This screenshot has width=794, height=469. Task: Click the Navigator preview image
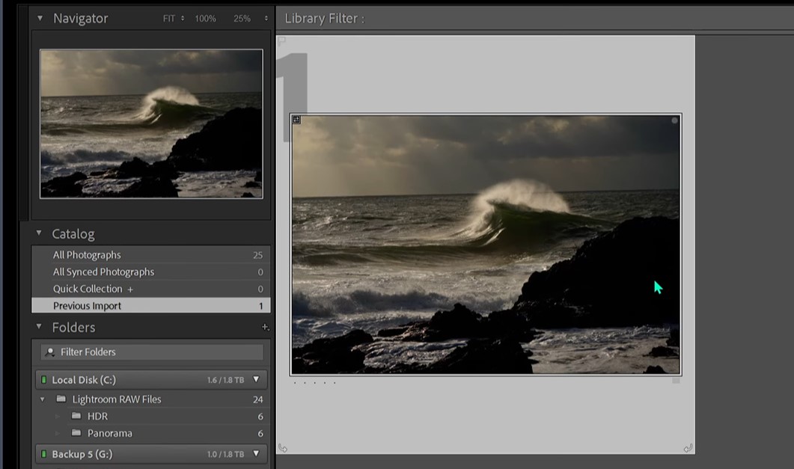coord(151,123)
